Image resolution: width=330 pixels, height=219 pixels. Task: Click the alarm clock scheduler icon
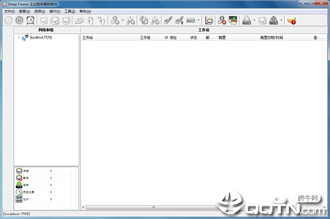coord(30,20)
